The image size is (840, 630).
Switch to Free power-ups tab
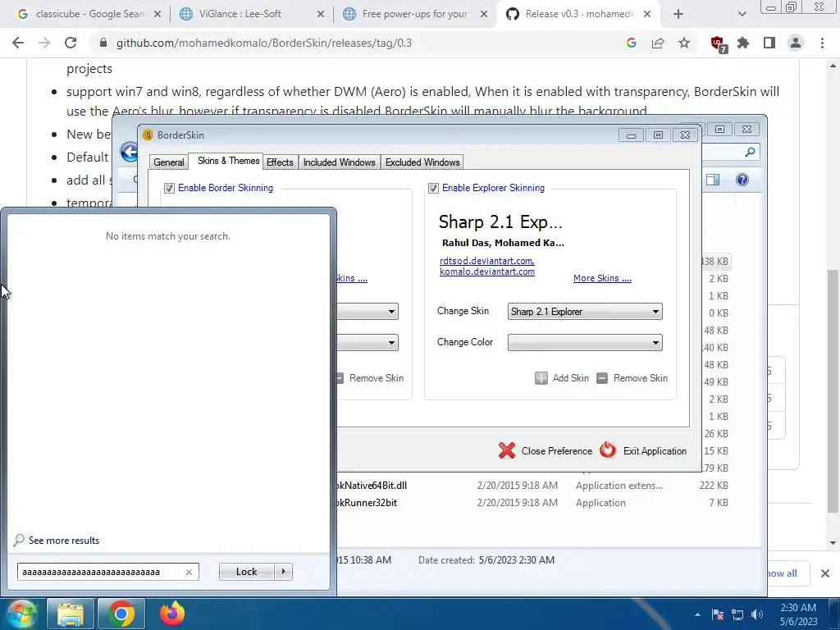click(414, 14)
